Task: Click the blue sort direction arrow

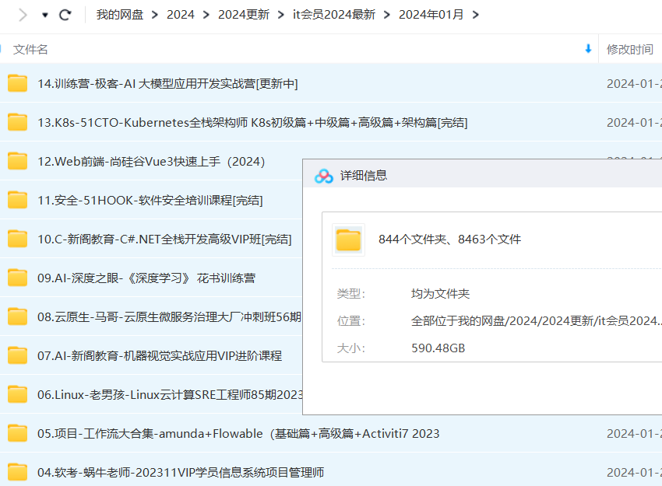Action: [x=588, y=49]
